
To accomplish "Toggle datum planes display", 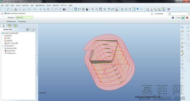I will tap(147, 9).
